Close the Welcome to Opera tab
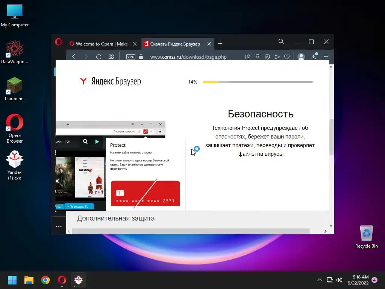385x289 pixels. coord(135,44)
